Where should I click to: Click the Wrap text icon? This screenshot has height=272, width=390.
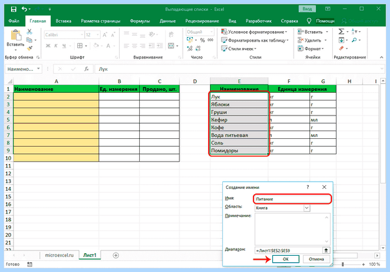pos(171,34)
